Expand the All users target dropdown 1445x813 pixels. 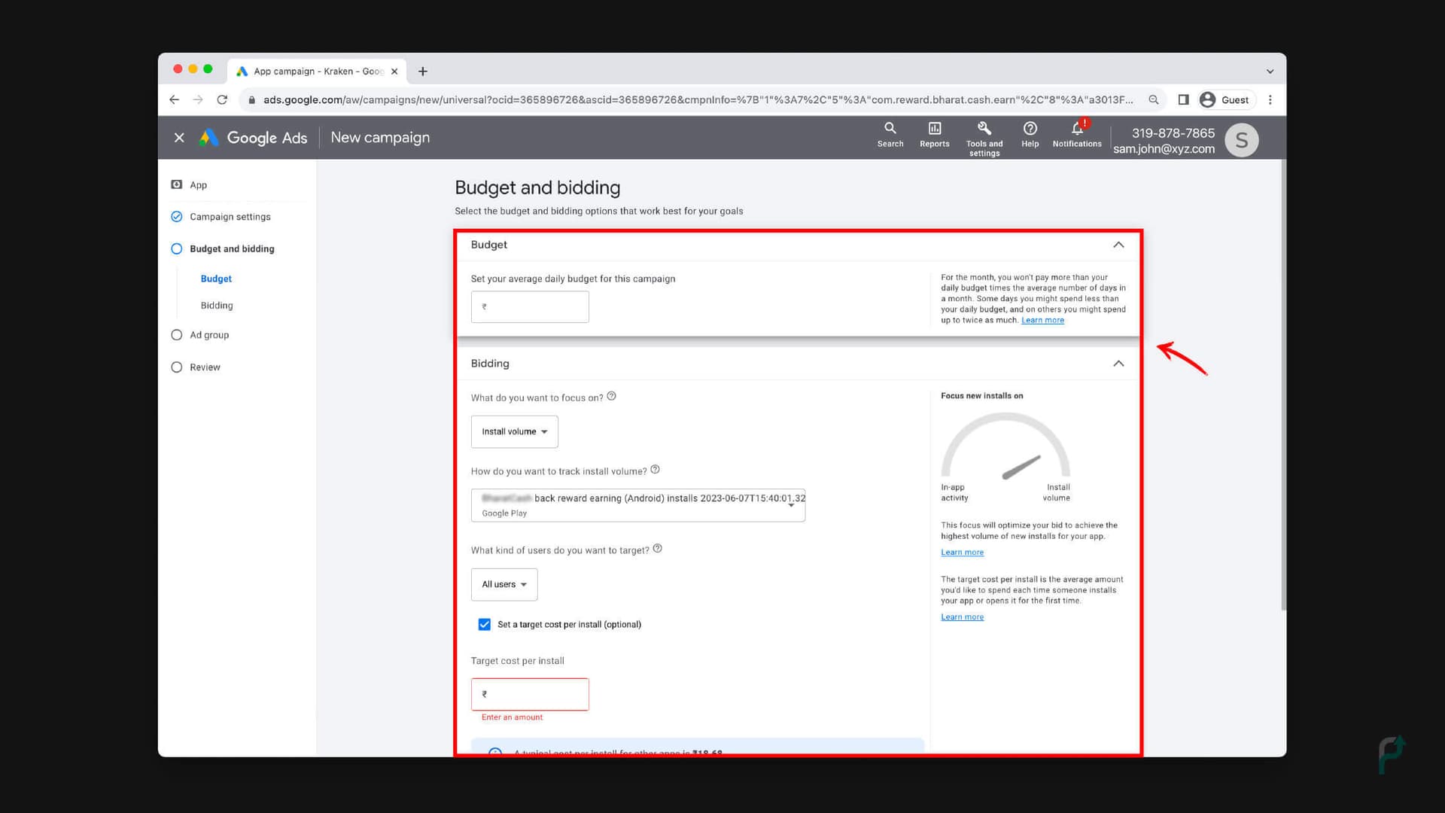504,583
